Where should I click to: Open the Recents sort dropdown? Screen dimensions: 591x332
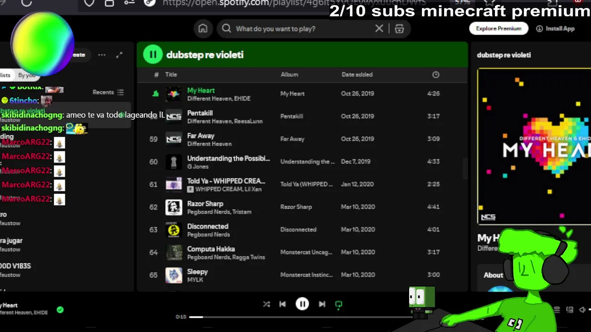click(x=108, y=92)
